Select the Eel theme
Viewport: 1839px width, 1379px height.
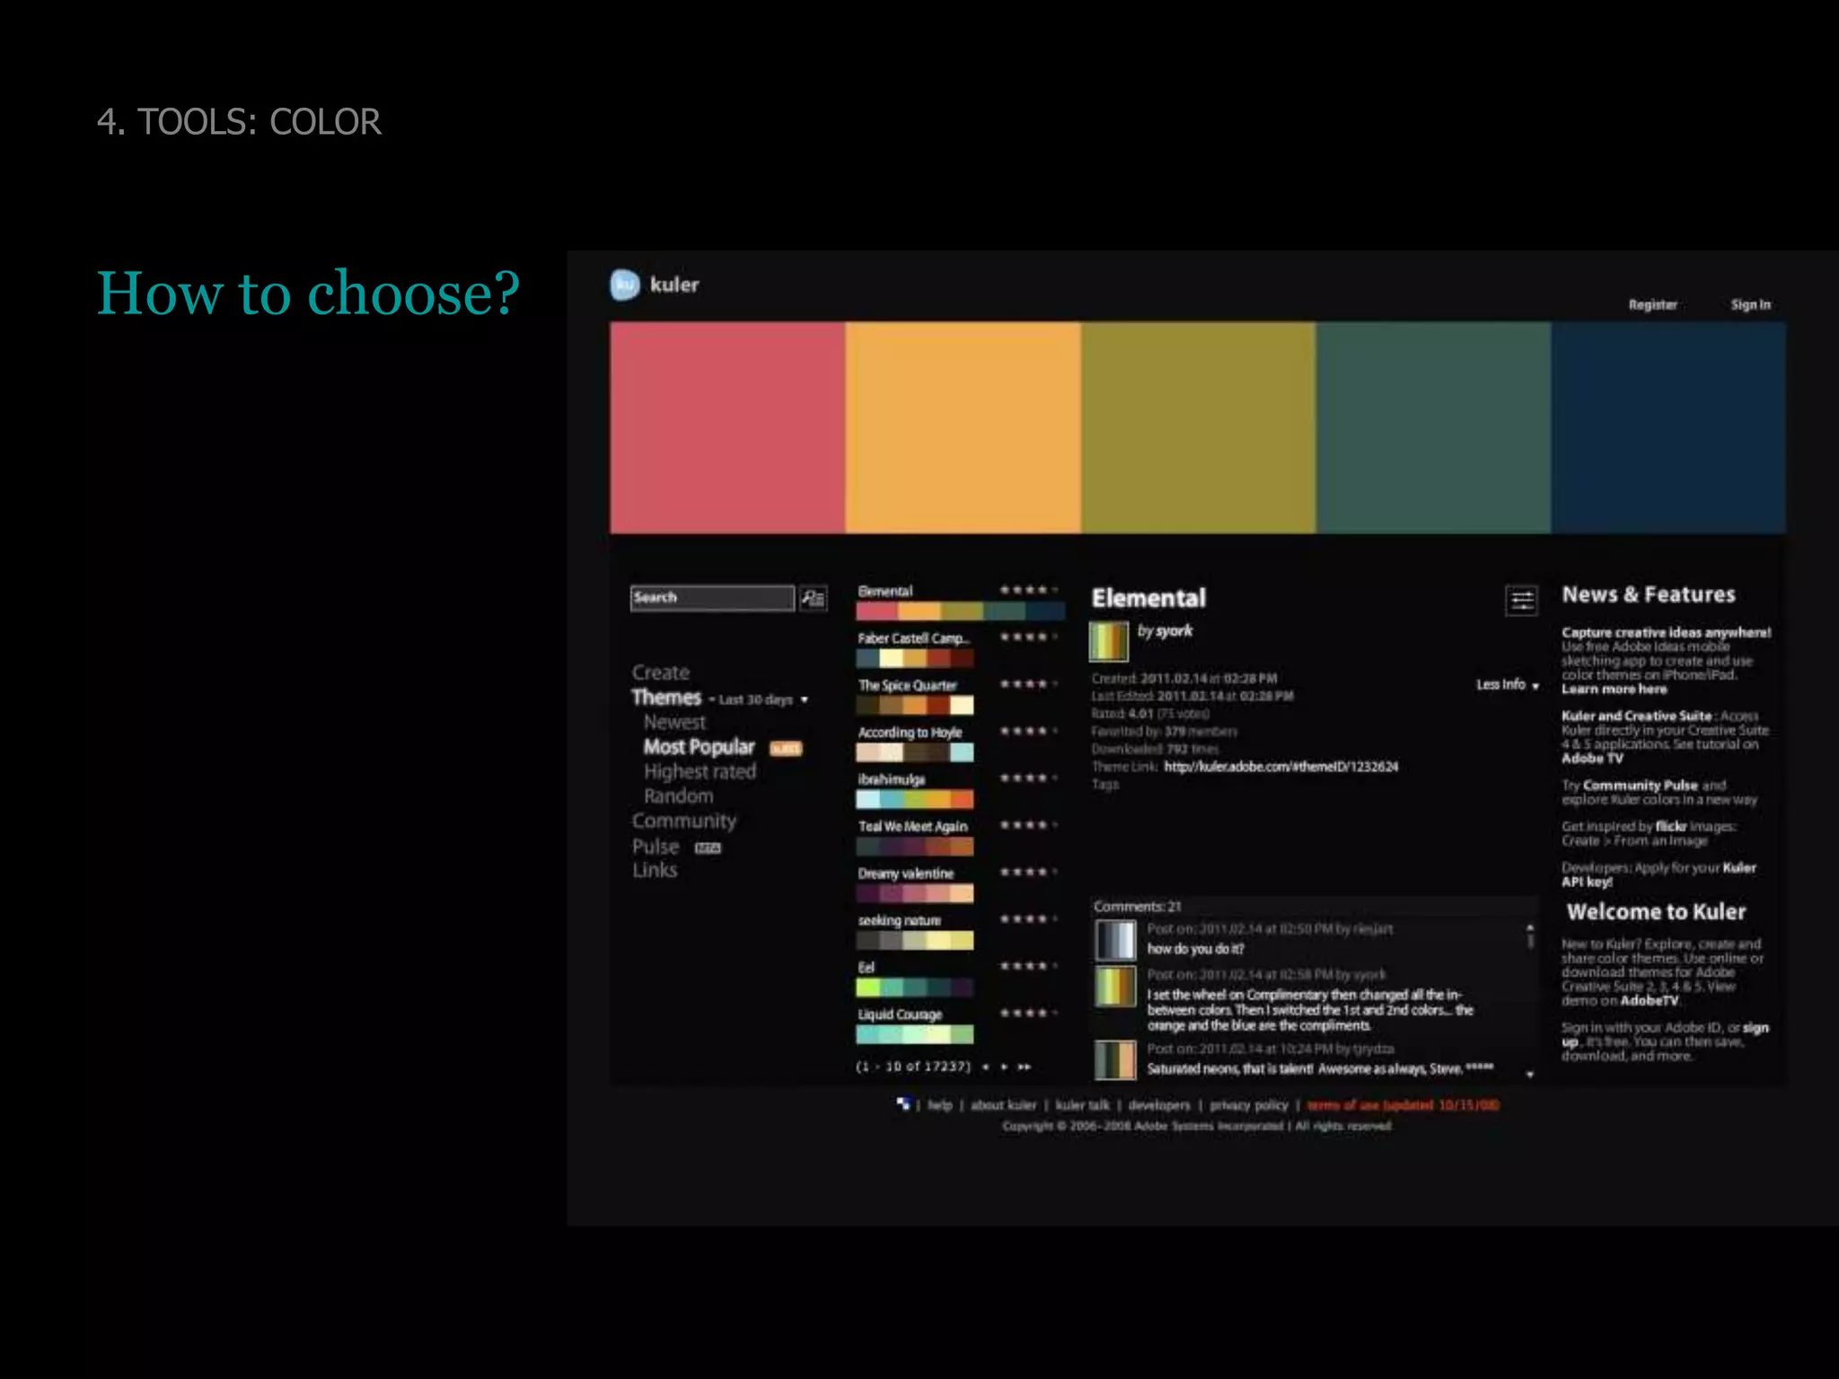pos(960,979)
